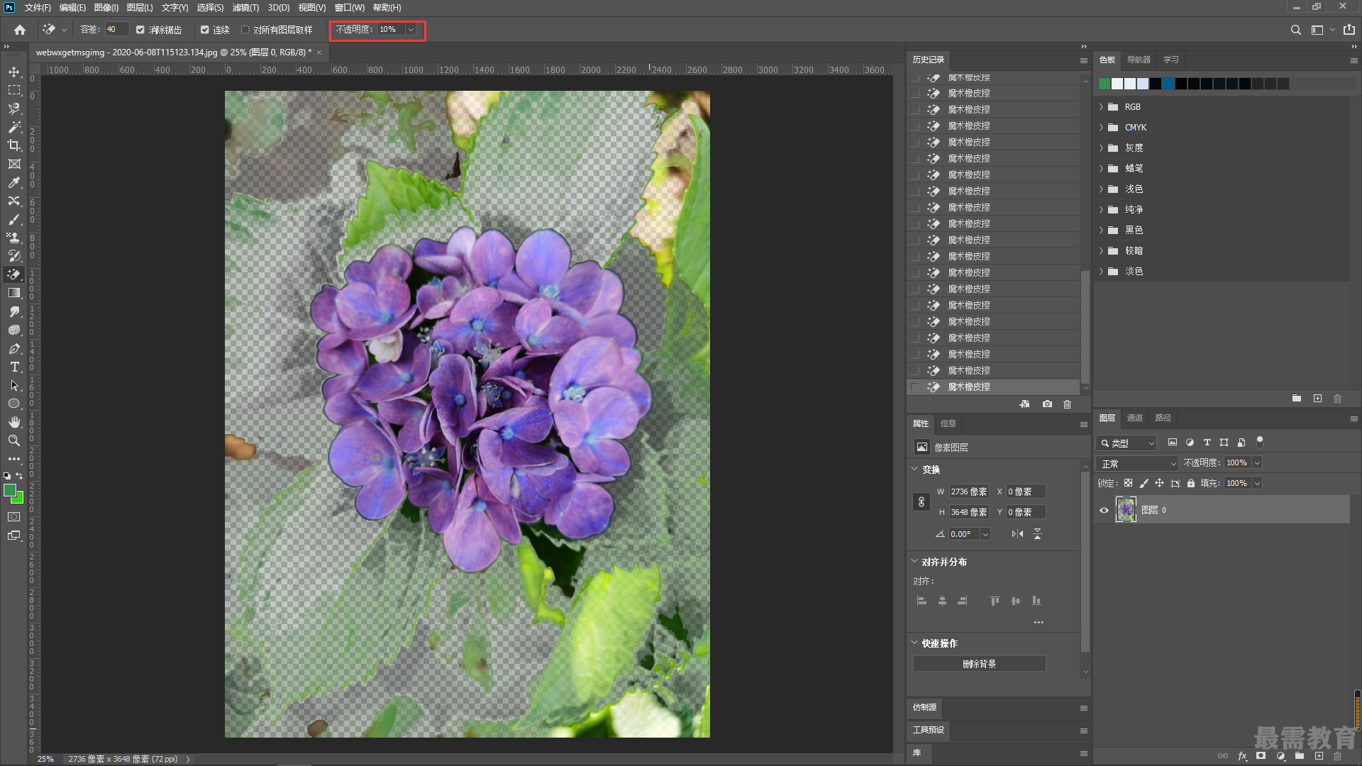
Task: Select the Gradient tool
Action: click(14, 293)
